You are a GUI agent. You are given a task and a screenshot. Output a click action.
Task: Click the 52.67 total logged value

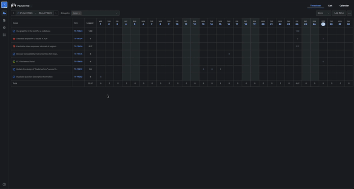click(90, 83)
